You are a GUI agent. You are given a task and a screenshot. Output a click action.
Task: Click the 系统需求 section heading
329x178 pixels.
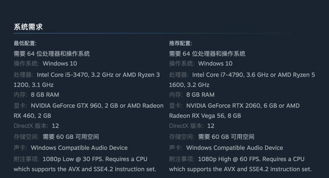tap(28, 27)
